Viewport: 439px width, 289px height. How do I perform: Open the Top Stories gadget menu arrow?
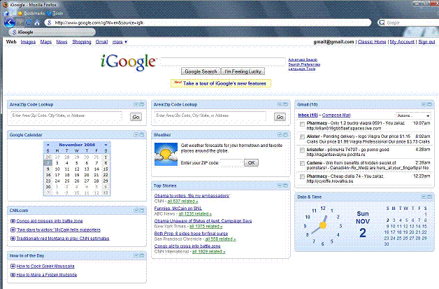coord(280,185)
